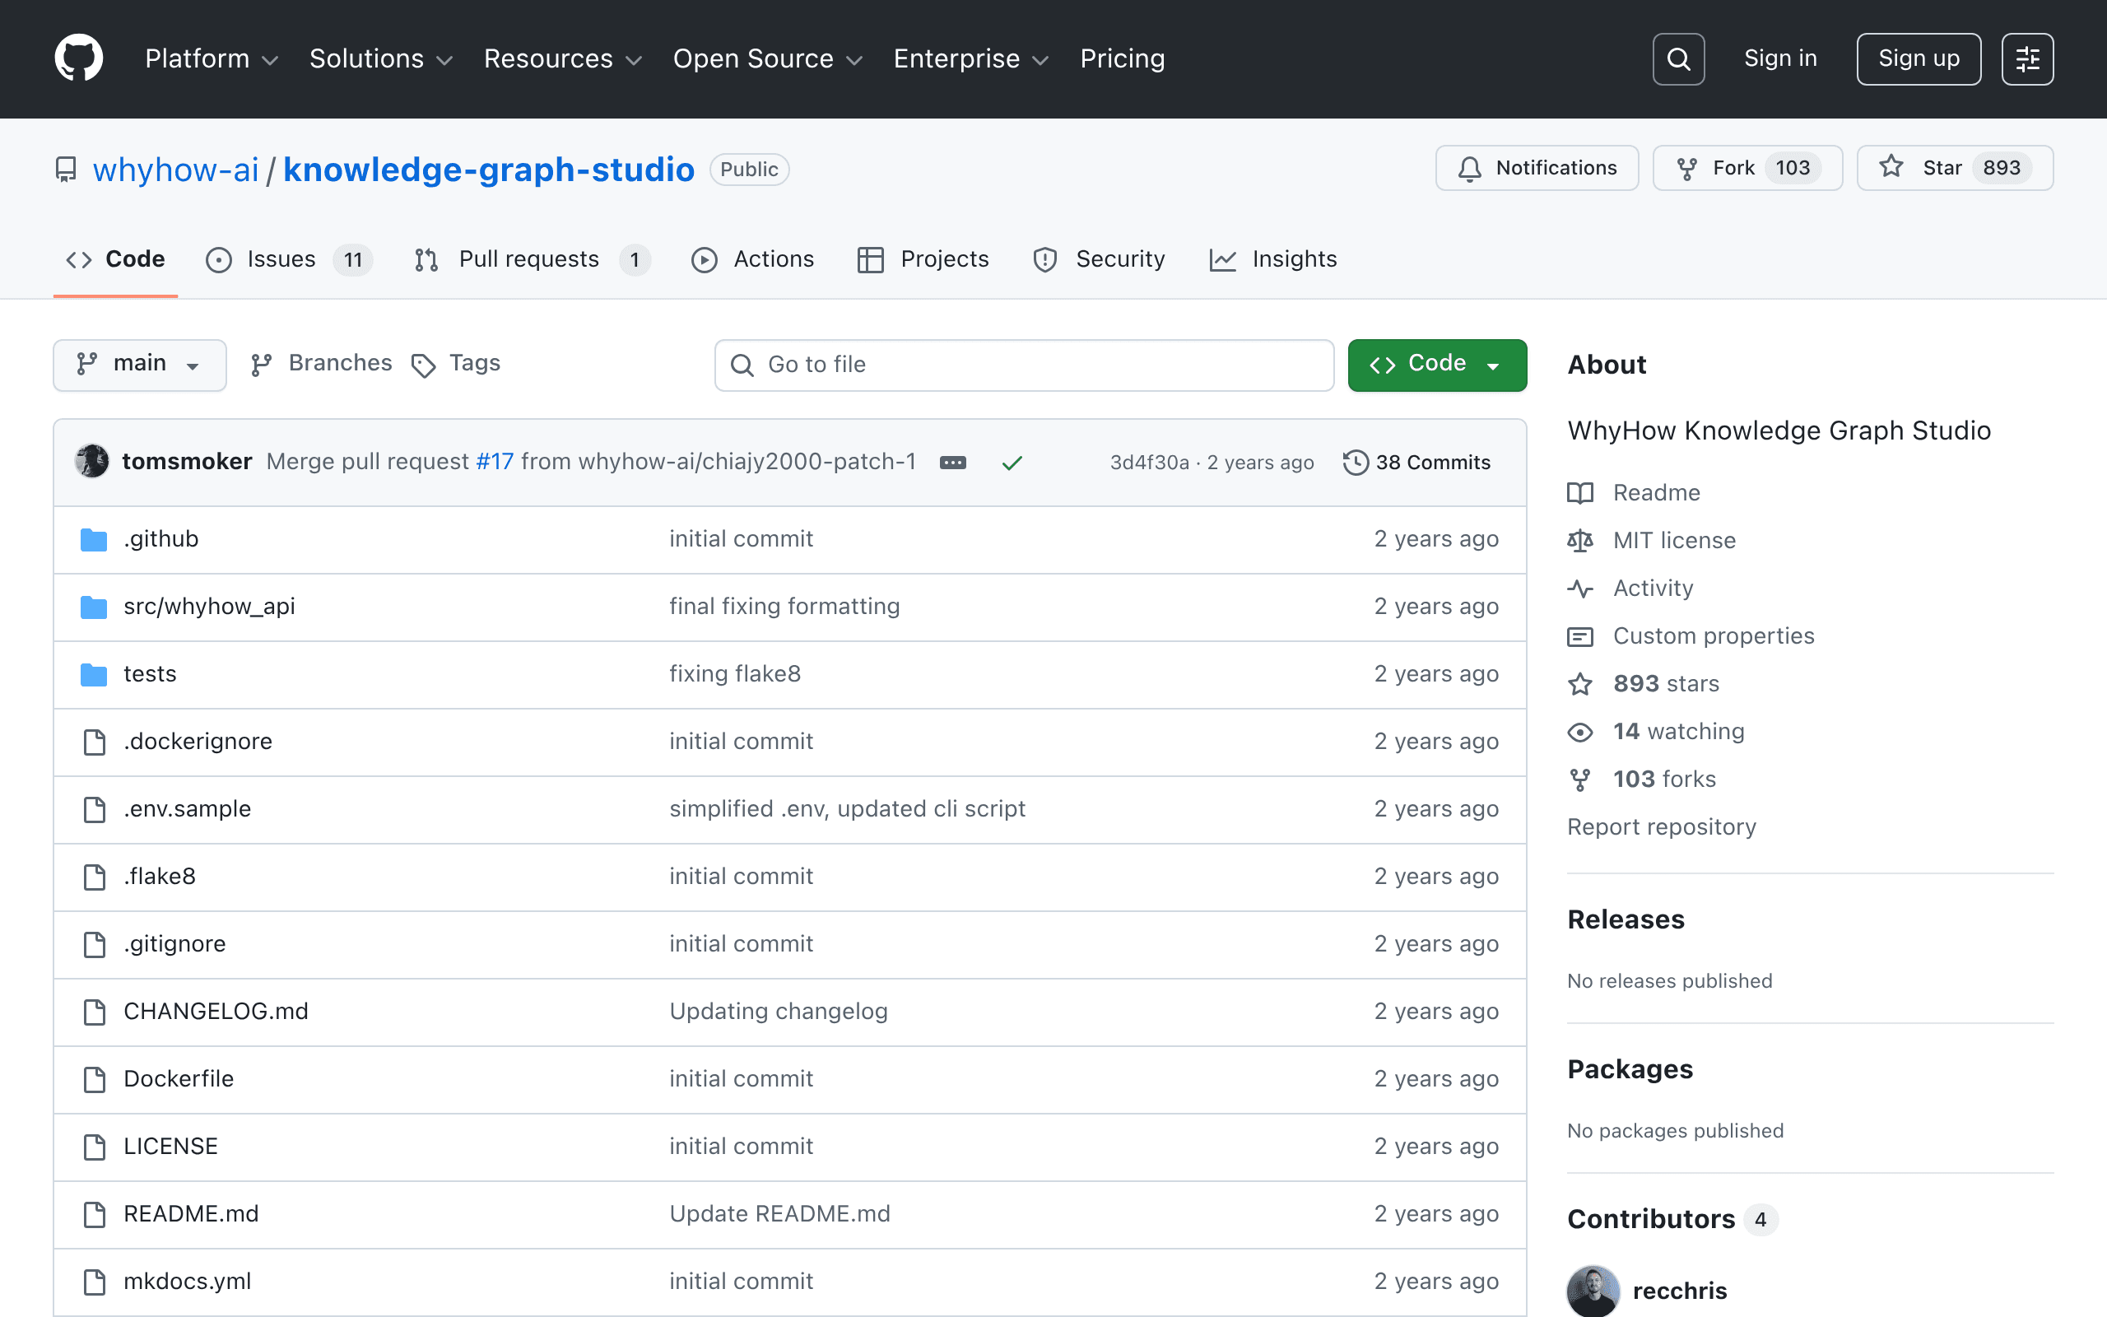Viewport: 2107px width, 1317px height.
Task: Click the history clock icon by 38 Commits
Action: 1356,462
